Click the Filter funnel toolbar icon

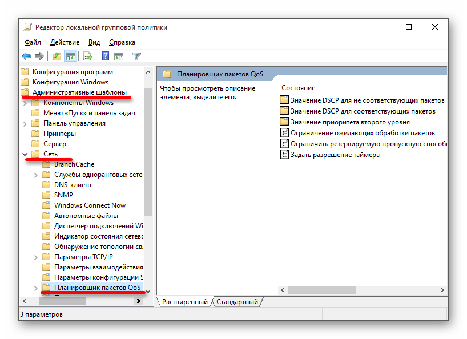point(136,56)
